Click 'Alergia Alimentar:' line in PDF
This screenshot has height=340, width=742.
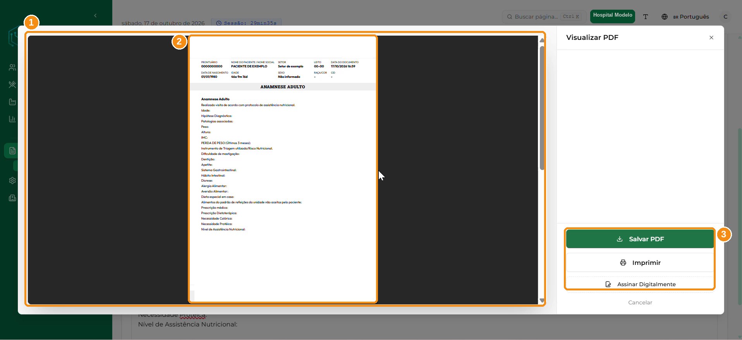coord(214,186)
